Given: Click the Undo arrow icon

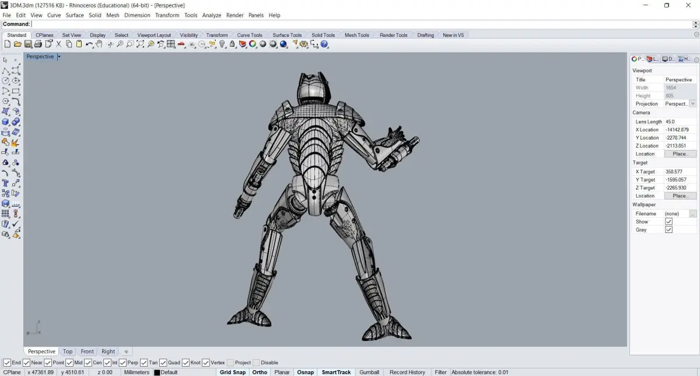Looking at the screenshot, I should coord(89,44).
